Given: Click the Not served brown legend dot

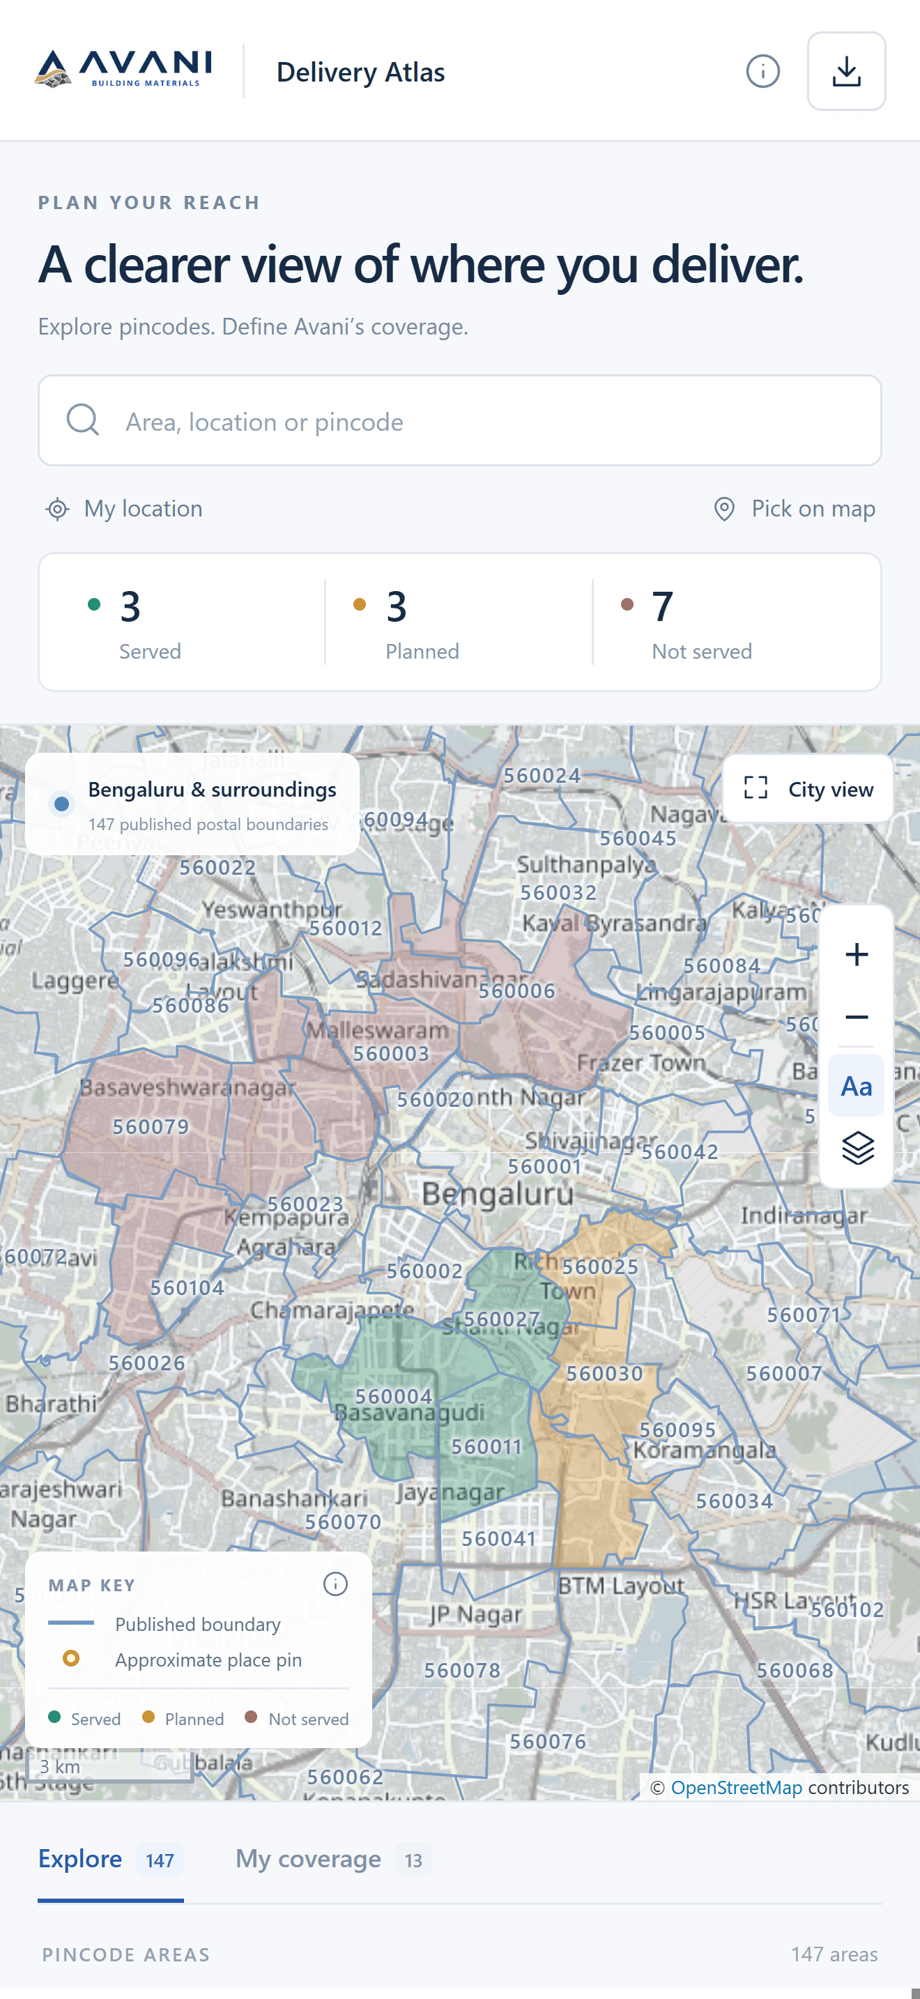Looking at the screenshot, I should pyautogui.click(x=250, y=1717).
